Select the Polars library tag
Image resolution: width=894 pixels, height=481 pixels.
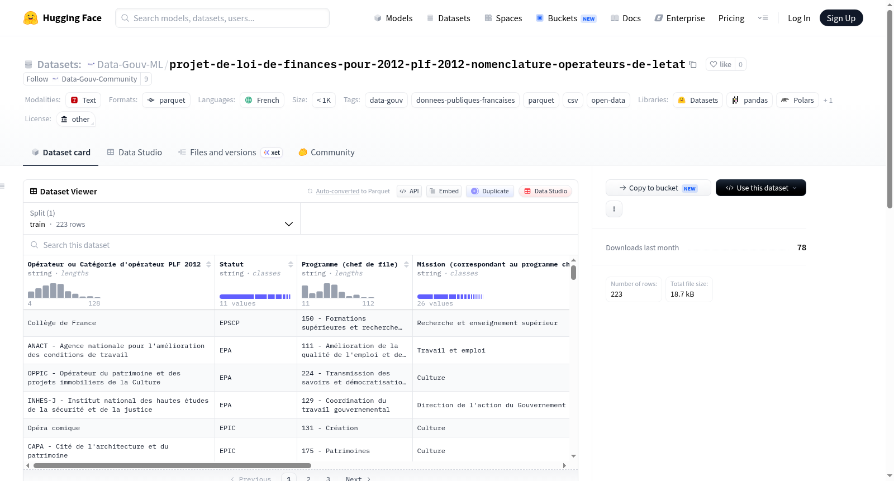797,100
